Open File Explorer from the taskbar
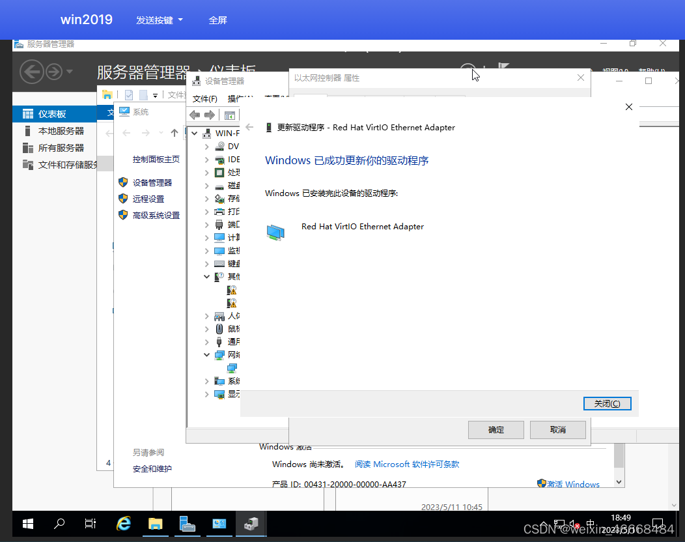Image resolution: width=685 pixels, height=542 pixels. pyautogui.click(x=155, y=524)
